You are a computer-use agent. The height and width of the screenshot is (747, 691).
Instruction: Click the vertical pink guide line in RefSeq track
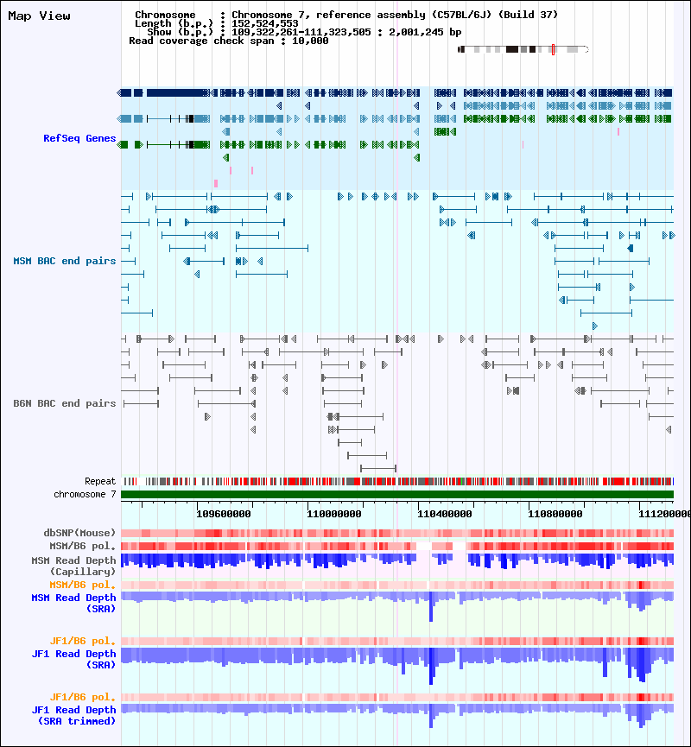click(x=397, y=138)
